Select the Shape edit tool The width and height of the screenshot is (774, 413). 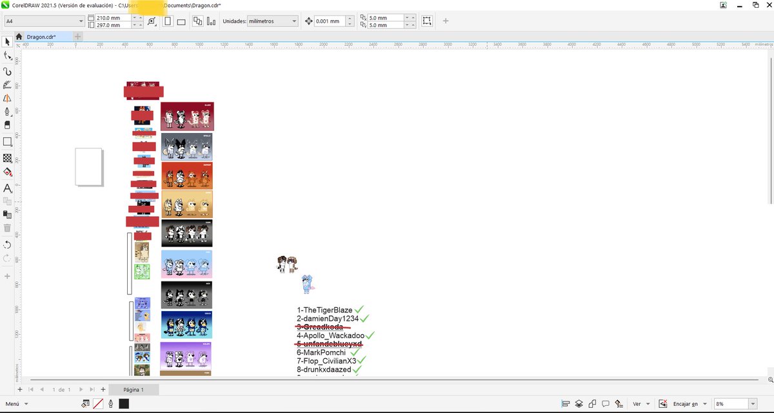7,56
